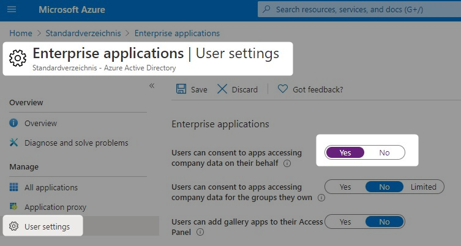Set user consent on their behalf to No

point(384,152)
